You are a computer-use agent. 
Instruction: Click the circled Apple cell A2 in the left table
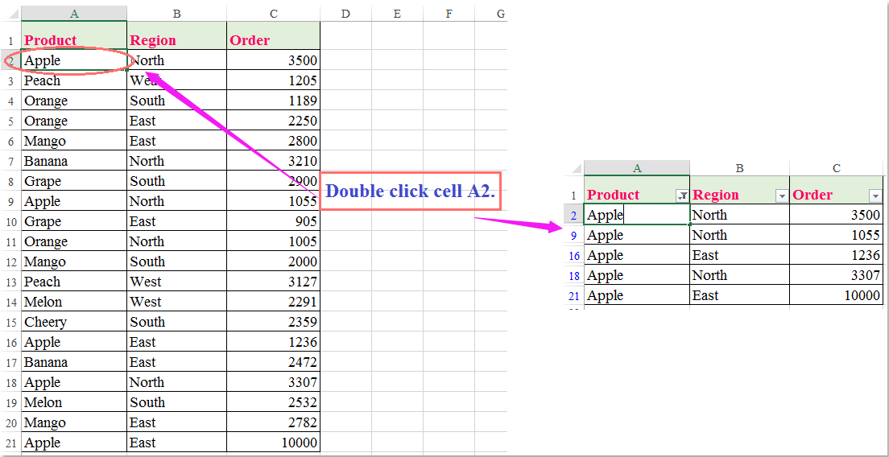click(x=73, y=60)
